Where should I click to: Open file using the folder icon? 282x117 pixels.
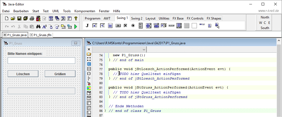pyautogui.click(x=13, y=18)
